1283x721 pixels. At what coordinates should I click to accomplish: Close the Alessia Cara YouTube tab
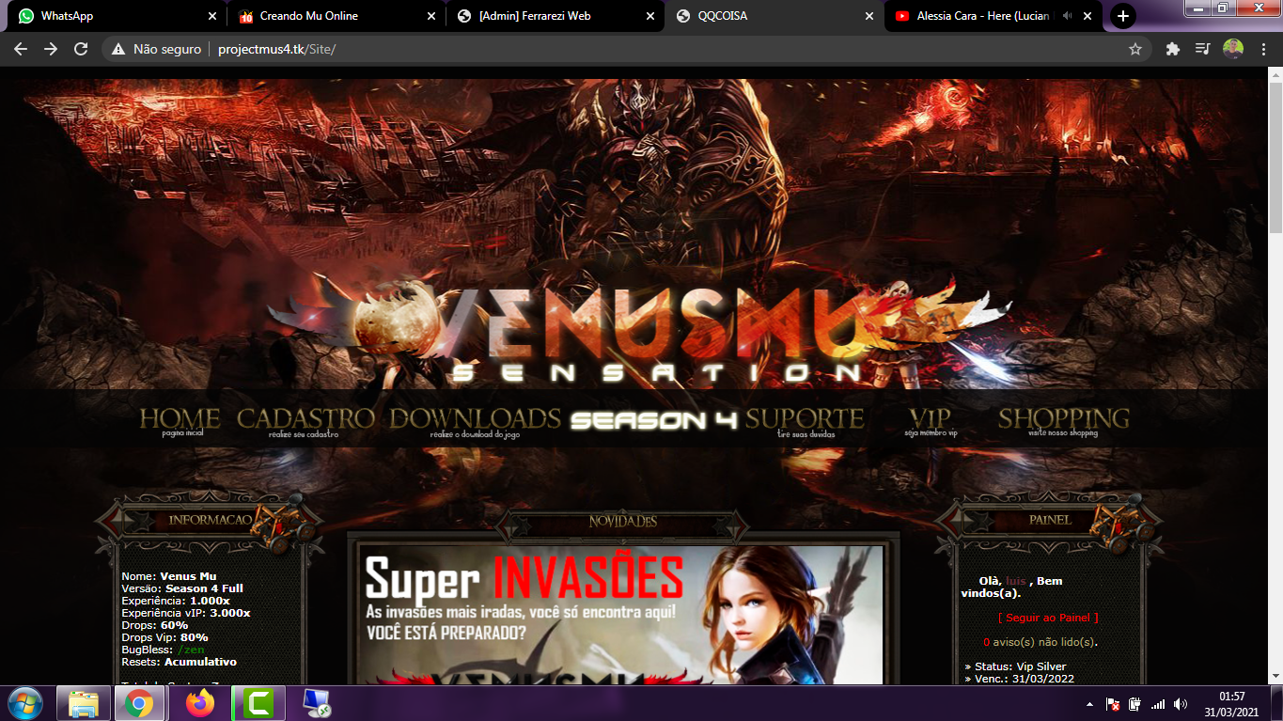(1088, 16)
